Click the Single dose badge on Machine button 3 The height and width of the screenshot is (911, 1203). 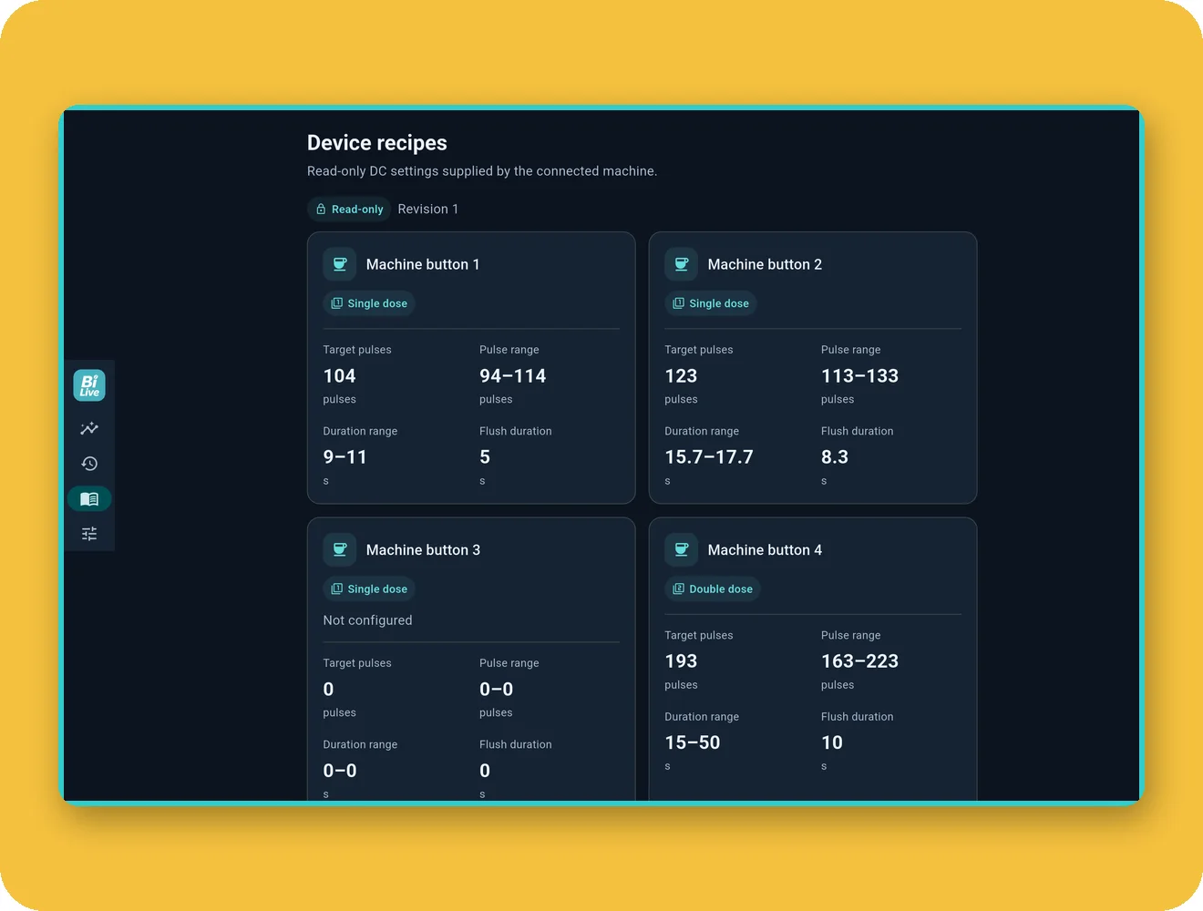coord(369,589)
